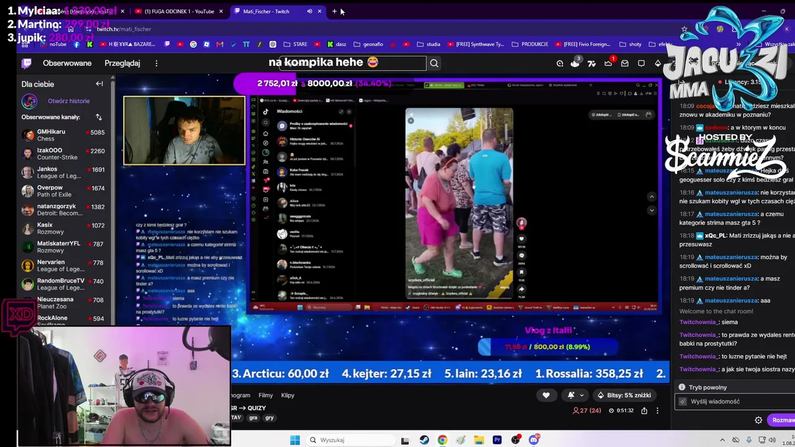Open the three-dot menu next to Przeglądaj

click(157, 63)
